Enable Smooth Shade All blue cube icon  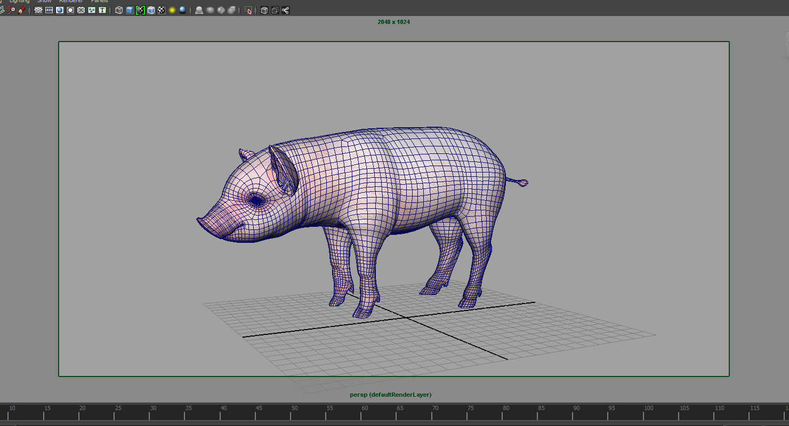click(x=130, y=10)
